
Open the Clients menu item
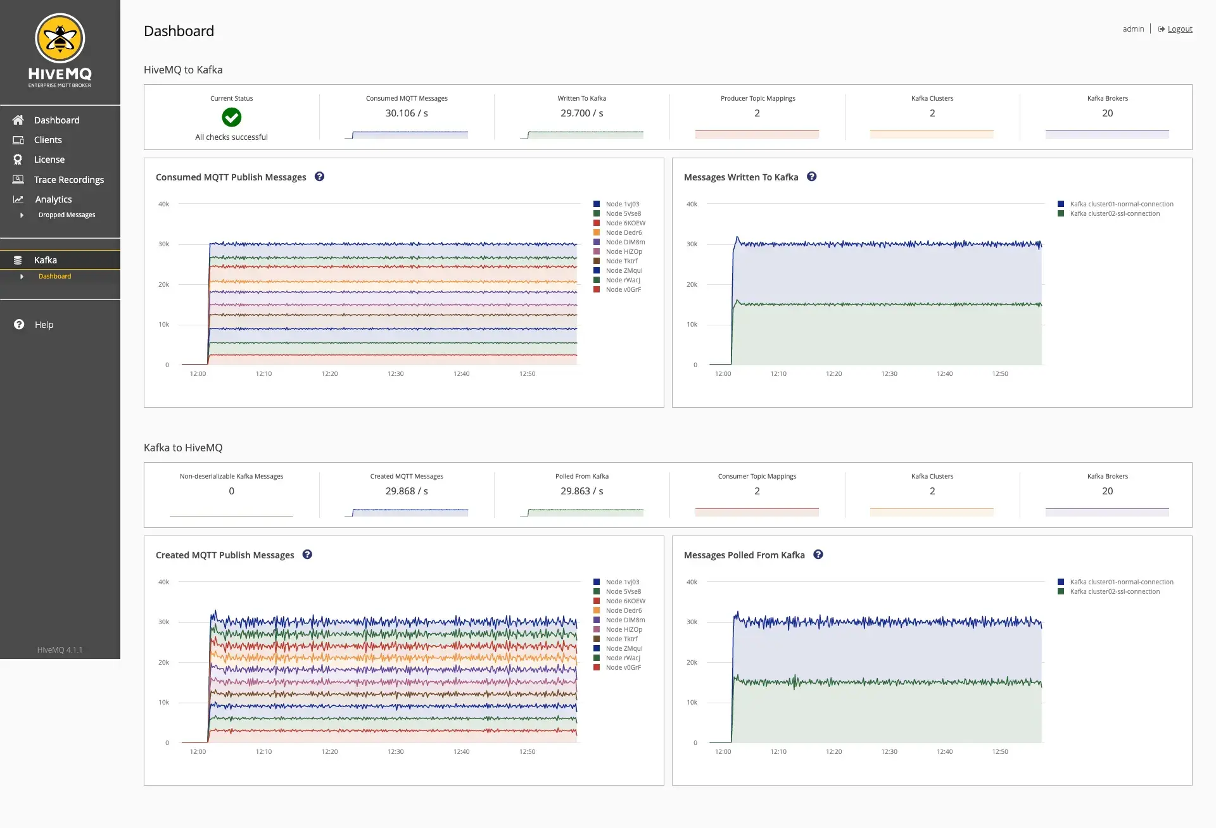pyautogui.click(x=48, y=140)
